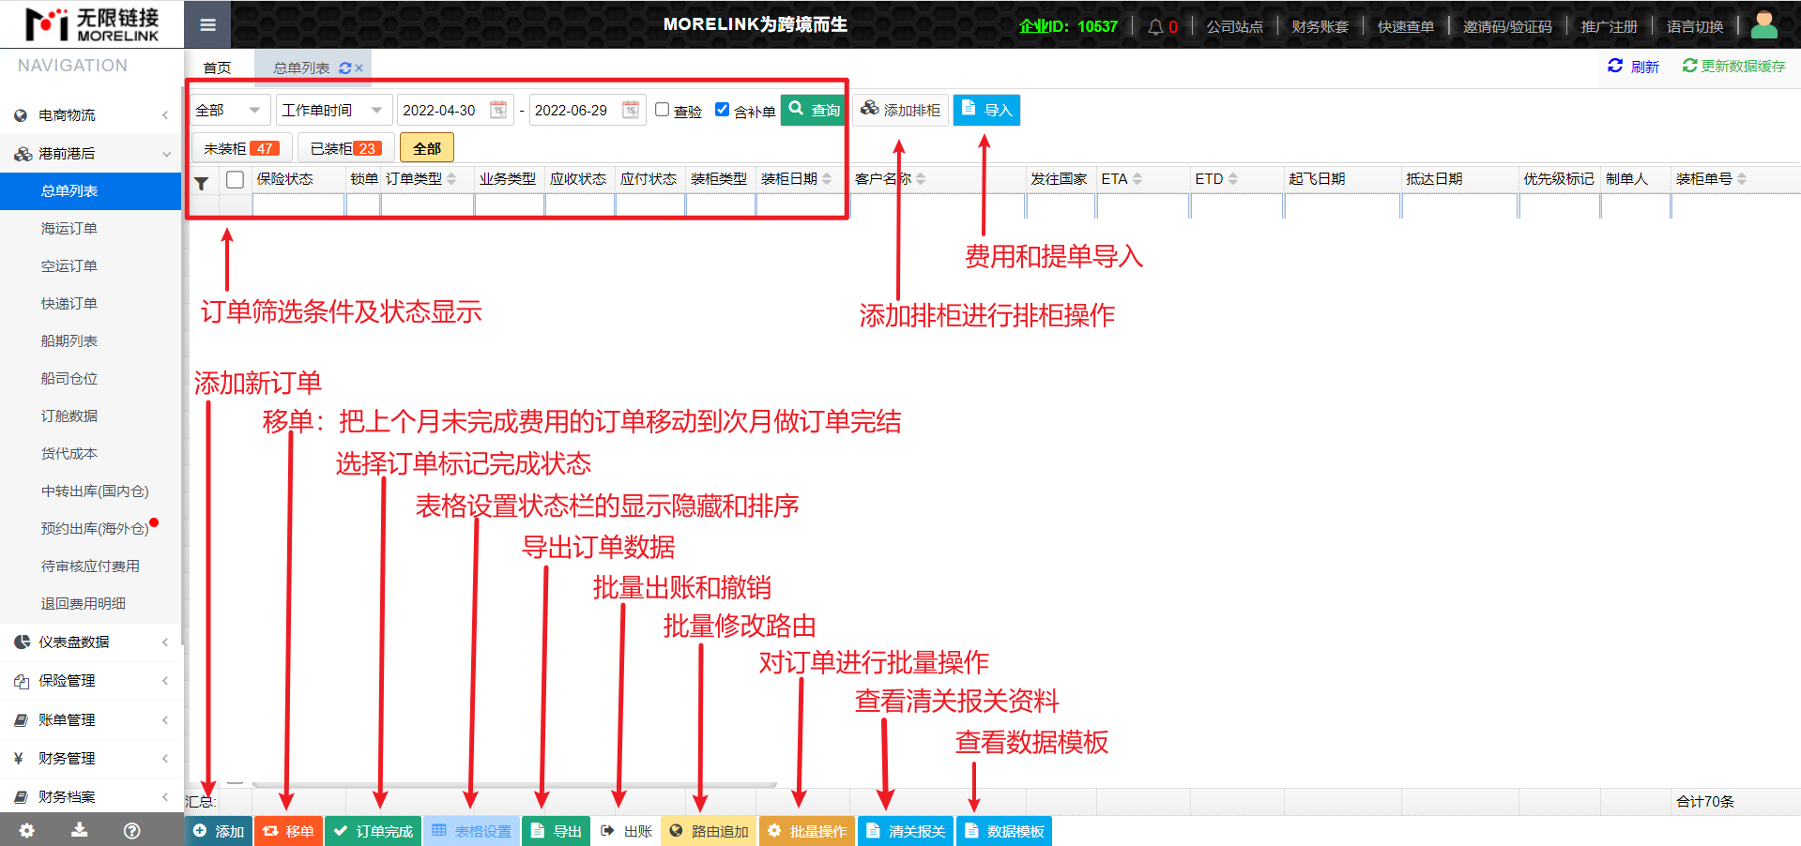Open 路由追加 to modify routes
1801x846 pixels.
(x=709, y=831)
